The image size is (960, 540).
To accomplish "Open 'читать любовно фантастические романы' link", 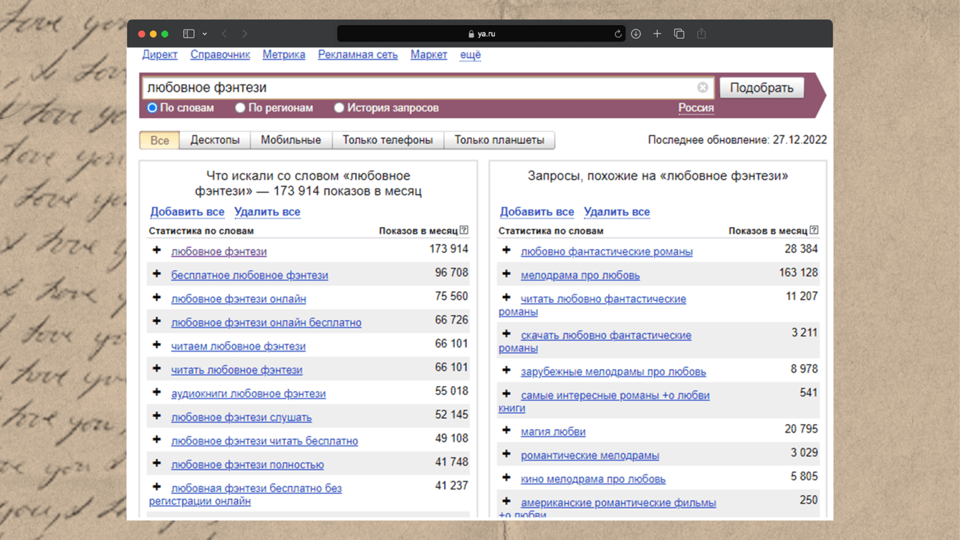I will (592, 305).
